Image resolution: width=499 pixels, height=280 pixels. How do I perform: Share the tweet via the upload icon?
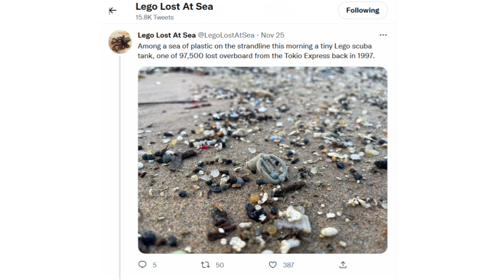(343, 264)
